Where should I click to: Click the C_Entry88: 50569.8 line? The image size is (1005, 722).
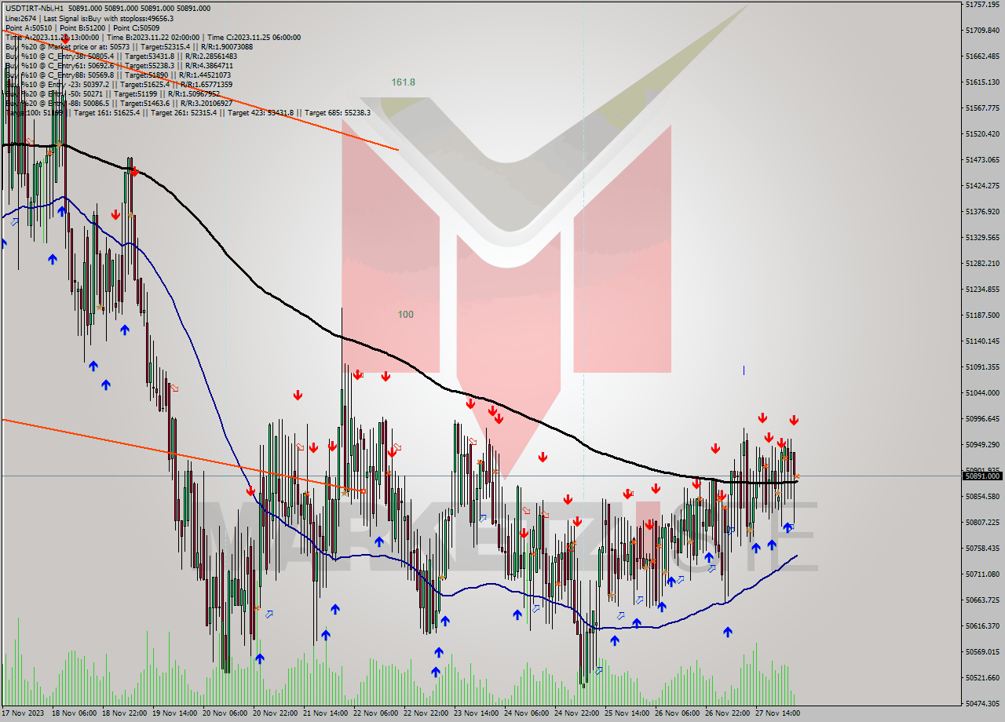[119, 75]
